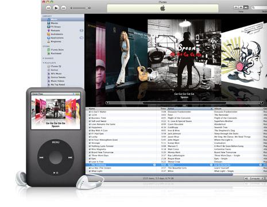This screenshot has height=207, width=267.
Task: Expand the Shared section triangle
Action: click(x=44, y=58)
